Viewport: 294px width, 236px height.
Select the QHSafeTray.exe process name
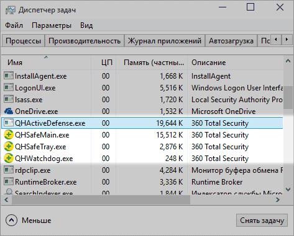pos(40,147)
